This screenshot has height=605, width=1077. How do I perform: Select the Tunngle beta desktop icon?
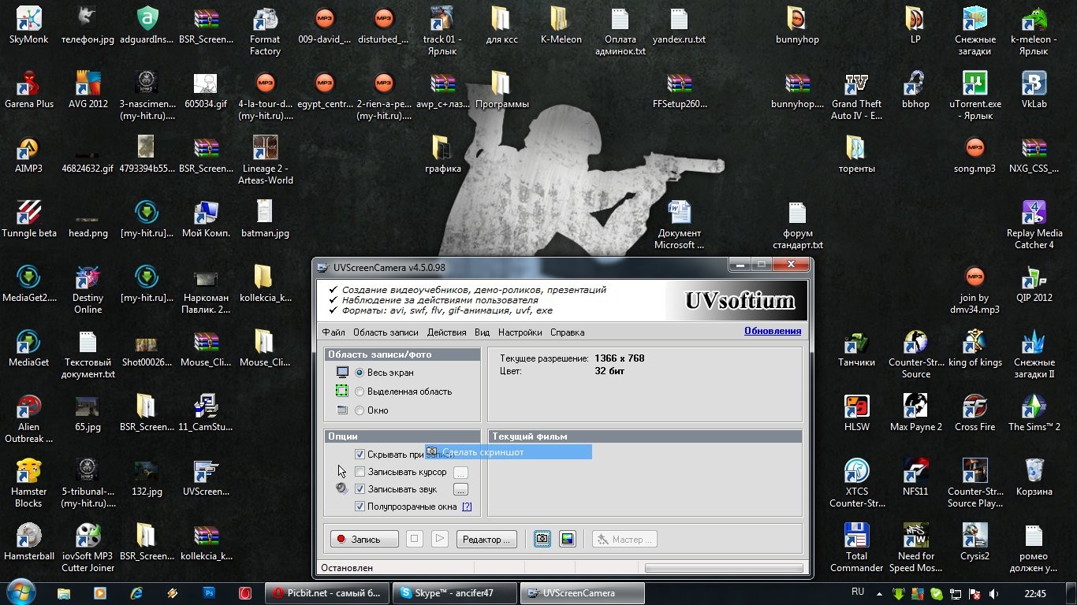pyautogui.click(x=29, y=219)
